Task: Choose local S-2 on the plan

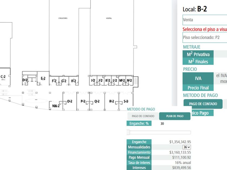Action: point(126,101)
